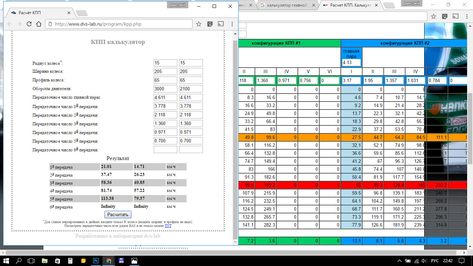Reload the dvs-lab.ru calculator page
Viewport: 473px width, 266px height.
tap(29, 24)
